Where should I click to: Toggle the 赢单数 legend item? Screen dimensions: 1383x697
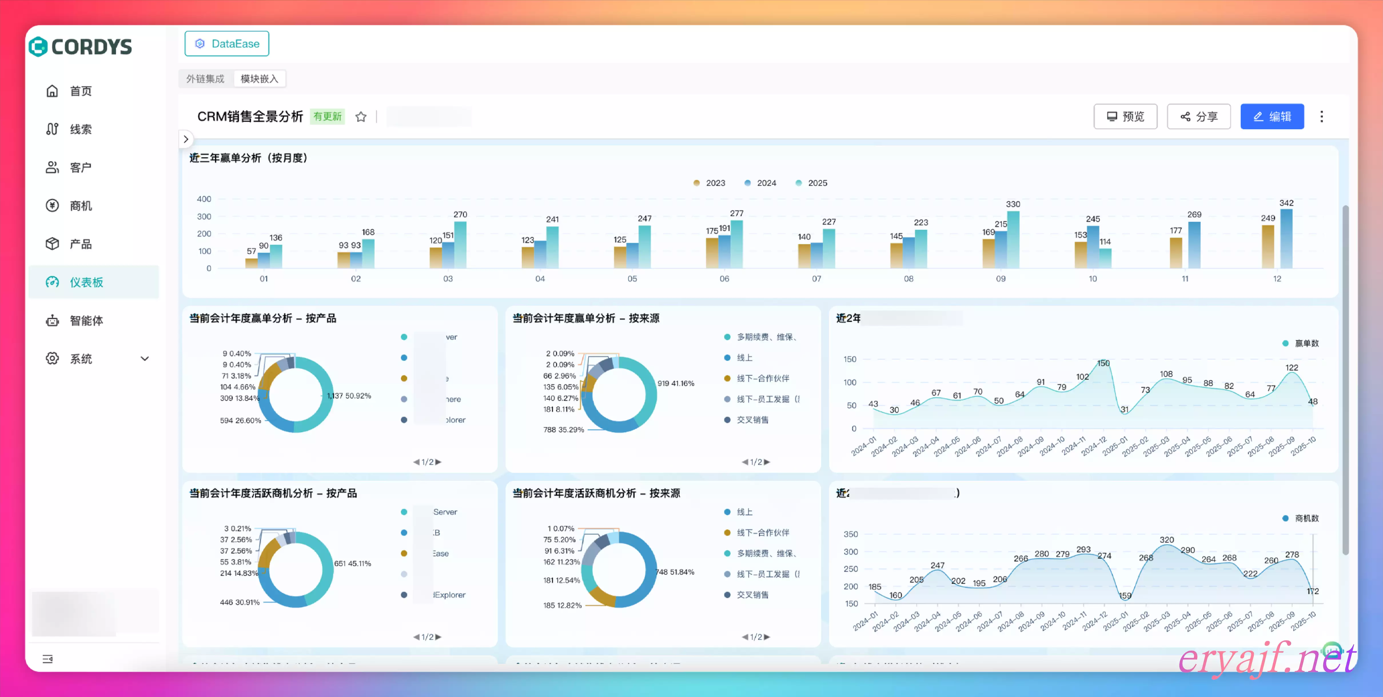point(1300,343)
